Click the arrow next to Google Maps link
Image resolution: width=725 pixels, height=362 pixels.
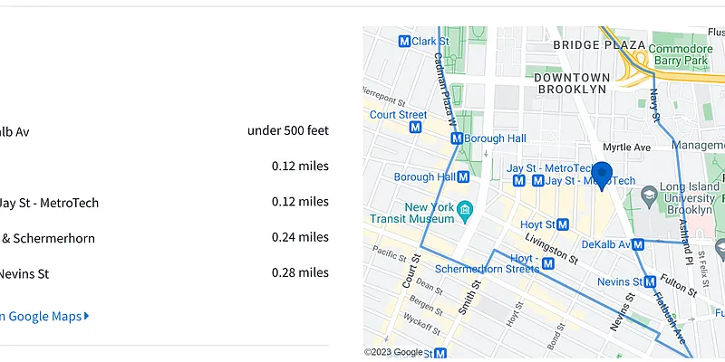coord(87,316)
